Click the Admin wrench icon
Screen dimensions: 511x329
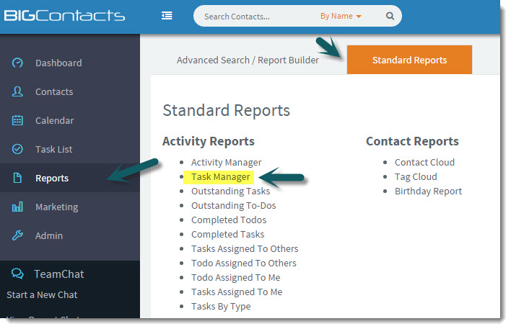tap(17, 235)
